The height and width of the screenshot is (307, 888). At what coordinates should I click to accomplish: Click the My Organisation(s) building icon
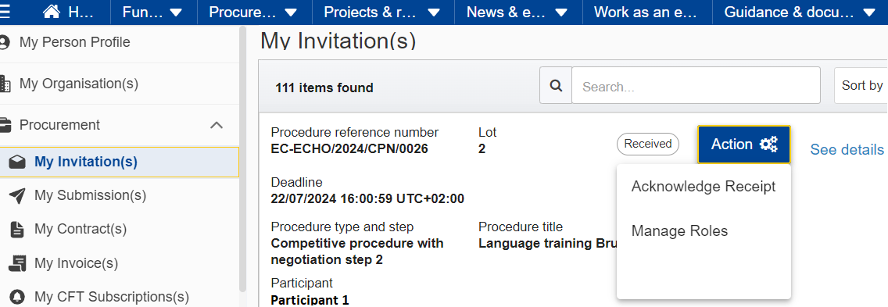5,84
